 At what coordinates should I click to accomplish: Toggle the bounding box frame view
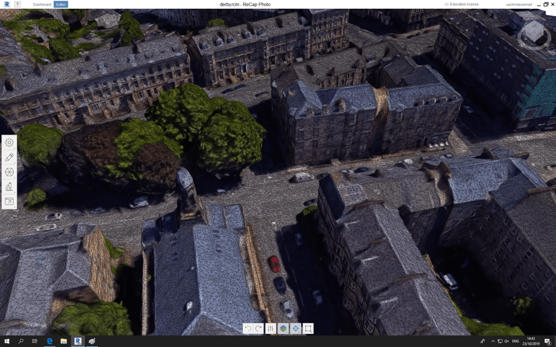tap(308, 328)
